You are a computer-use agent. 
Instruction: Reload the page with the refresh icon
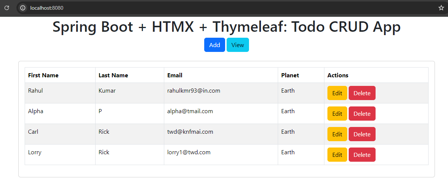[7, 7]
